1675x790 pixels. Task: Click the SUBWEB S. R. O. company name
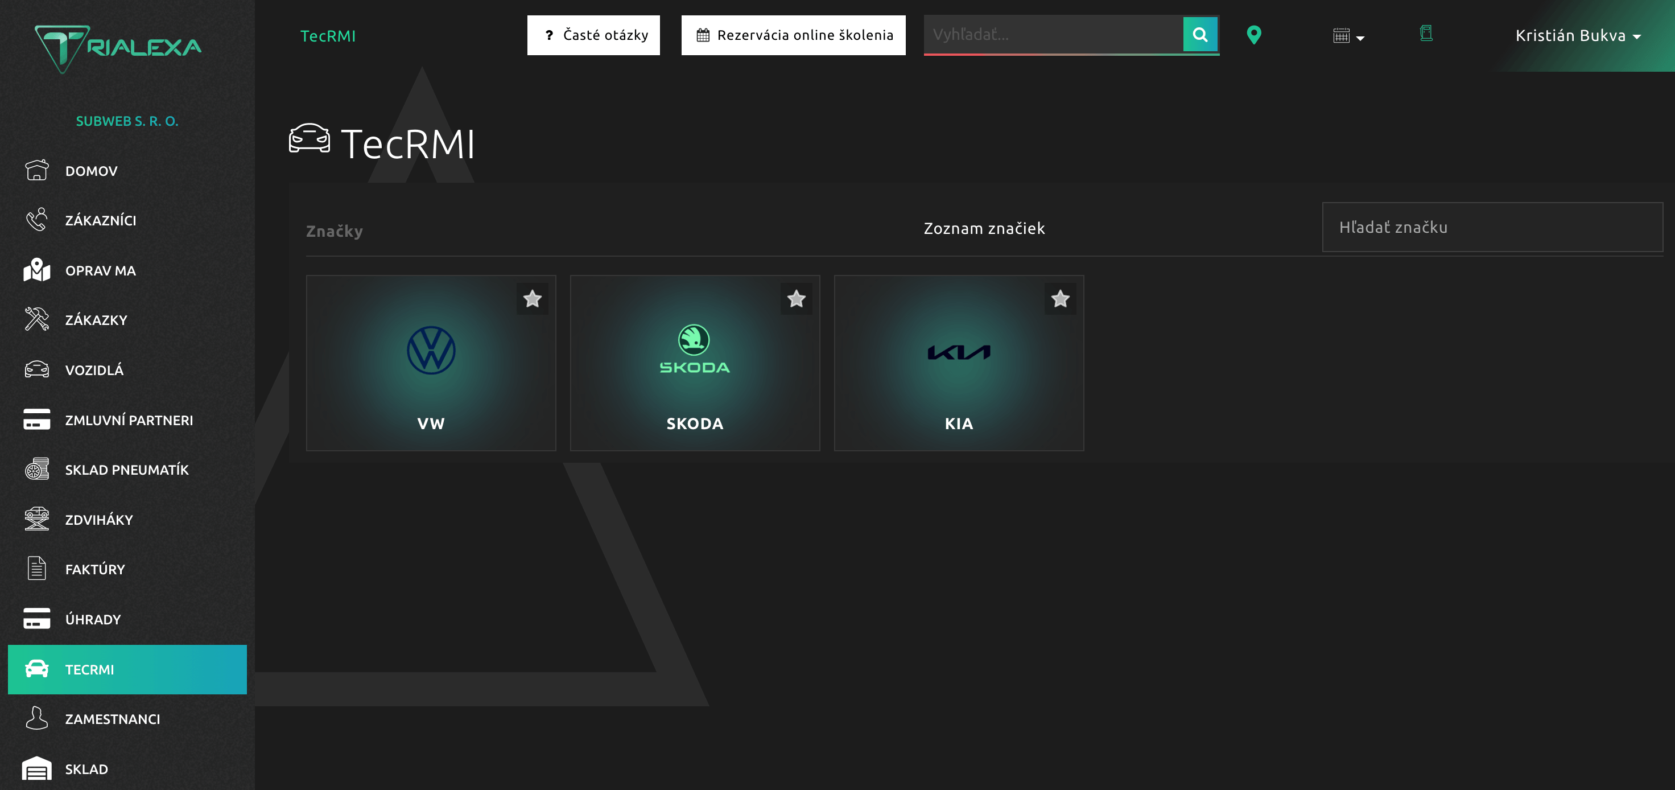[x=127, y=121]
